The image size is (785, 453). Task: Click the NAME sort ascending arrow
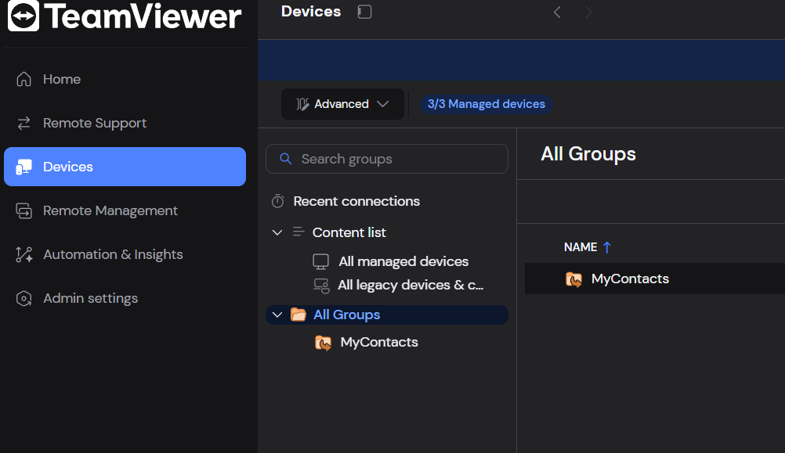pos(607,247)
